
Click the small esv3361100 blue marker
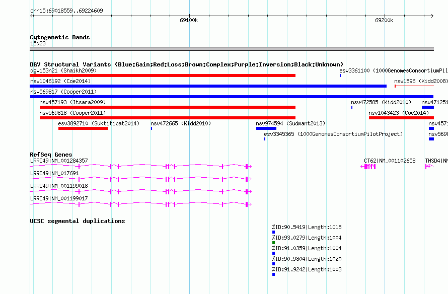[340, 76]
